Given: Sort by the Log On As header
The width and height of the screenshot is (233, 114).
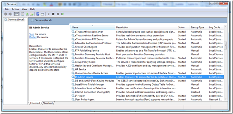Looking at the screenshot, I should 216,27.
